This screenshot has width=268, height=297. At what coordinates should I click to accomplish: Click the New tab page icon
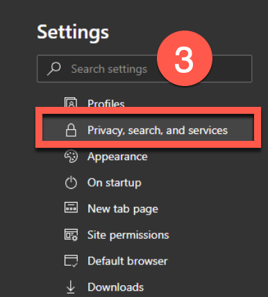[71, 207]
